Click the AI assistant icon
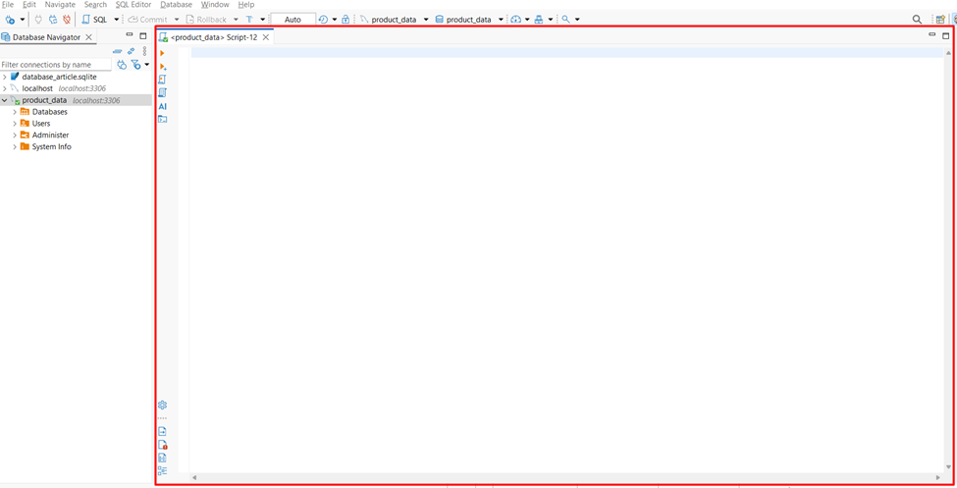Image resolution: width=957 pixels, height=488 pixels. coord(162,106)
